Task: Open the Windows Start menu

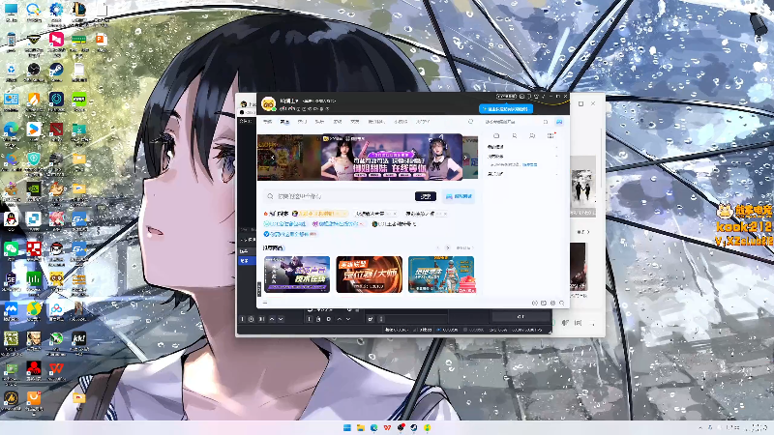Action: click(x=347, y=427)
